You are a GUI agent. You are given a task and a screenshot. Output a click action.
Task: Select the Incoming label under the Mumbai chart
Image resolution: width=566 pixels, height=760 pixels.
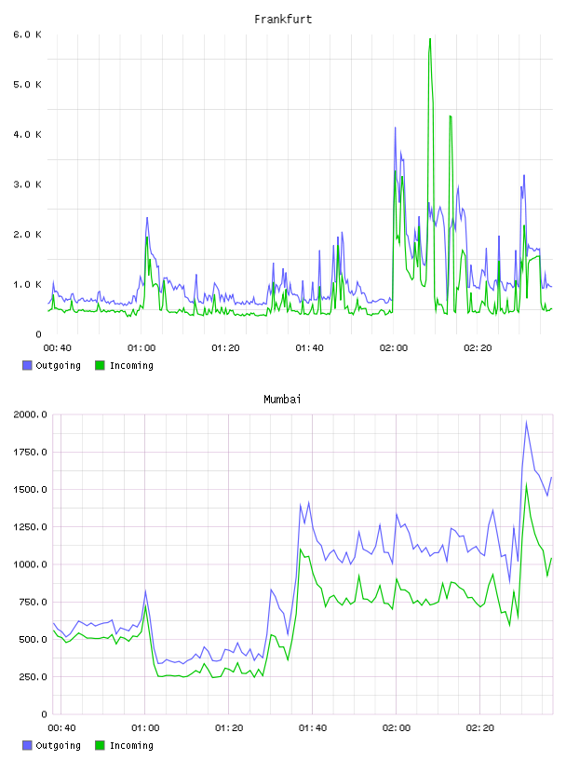click(131, 746)
